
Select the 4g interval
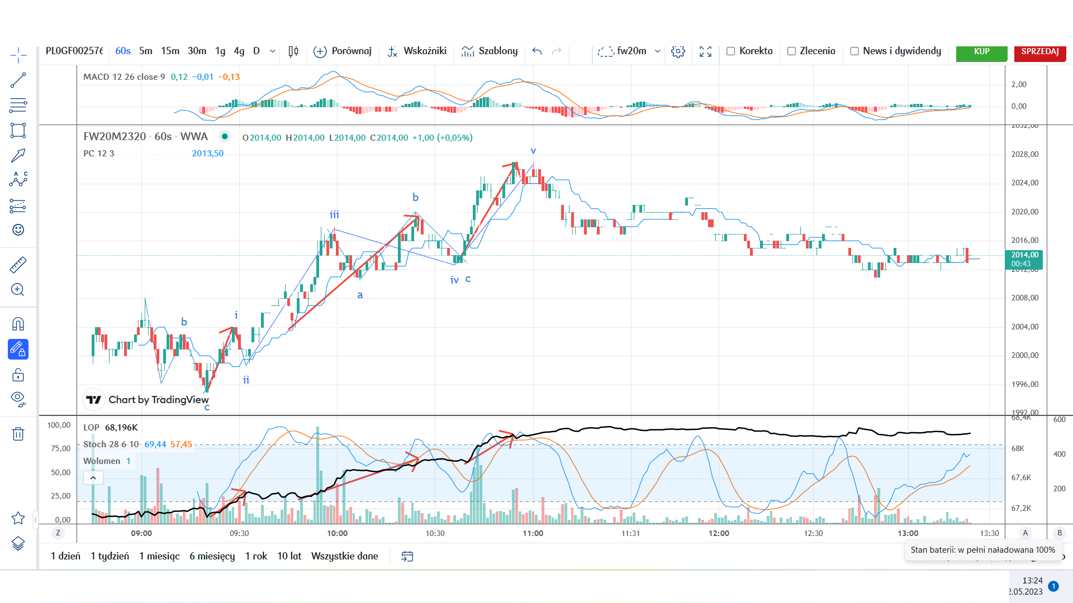(239, 51)
